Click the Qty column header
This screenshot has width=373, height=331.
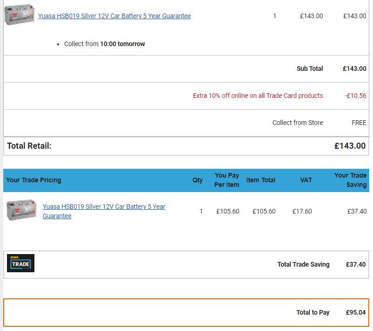pos(198,180)
